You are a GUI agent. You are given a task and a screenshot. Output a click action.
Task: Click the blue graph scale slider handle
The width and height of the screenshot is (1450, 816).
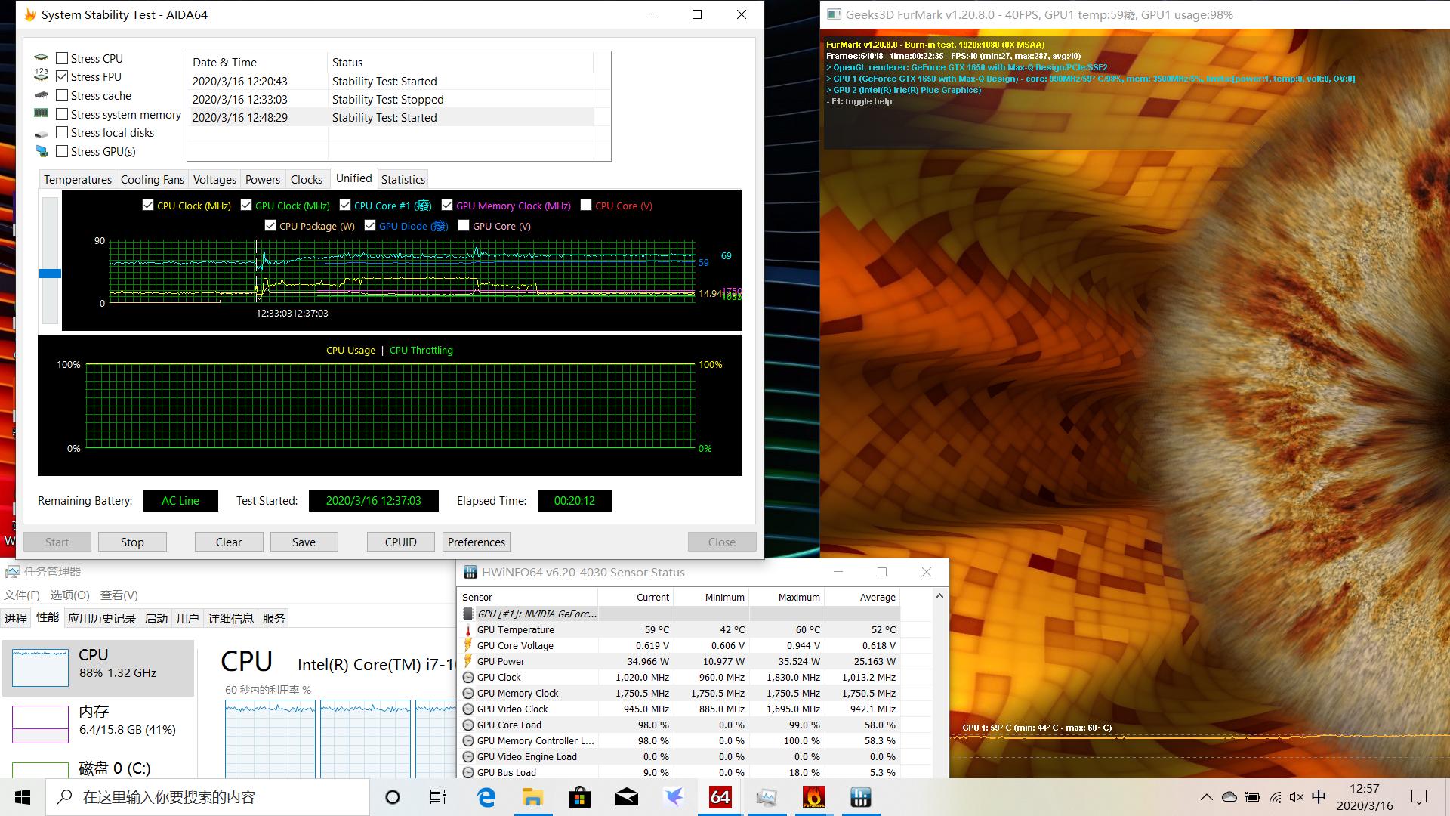click(x=50, y=274)
